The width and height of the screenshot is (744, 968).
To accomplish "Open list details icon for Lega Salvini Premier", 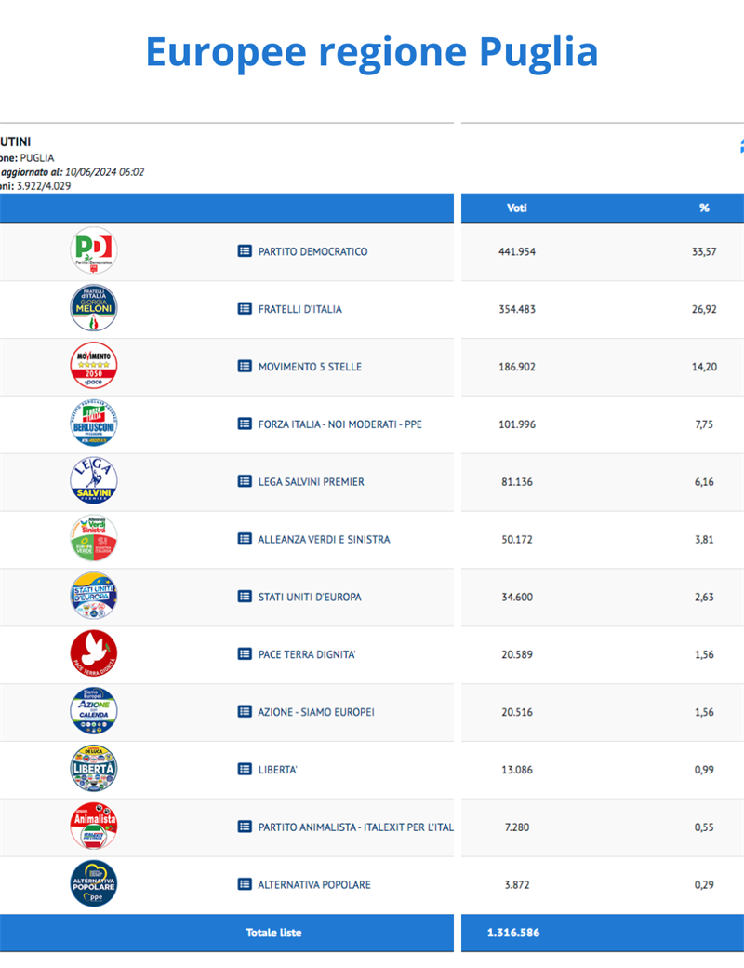I will coord(245,481).
